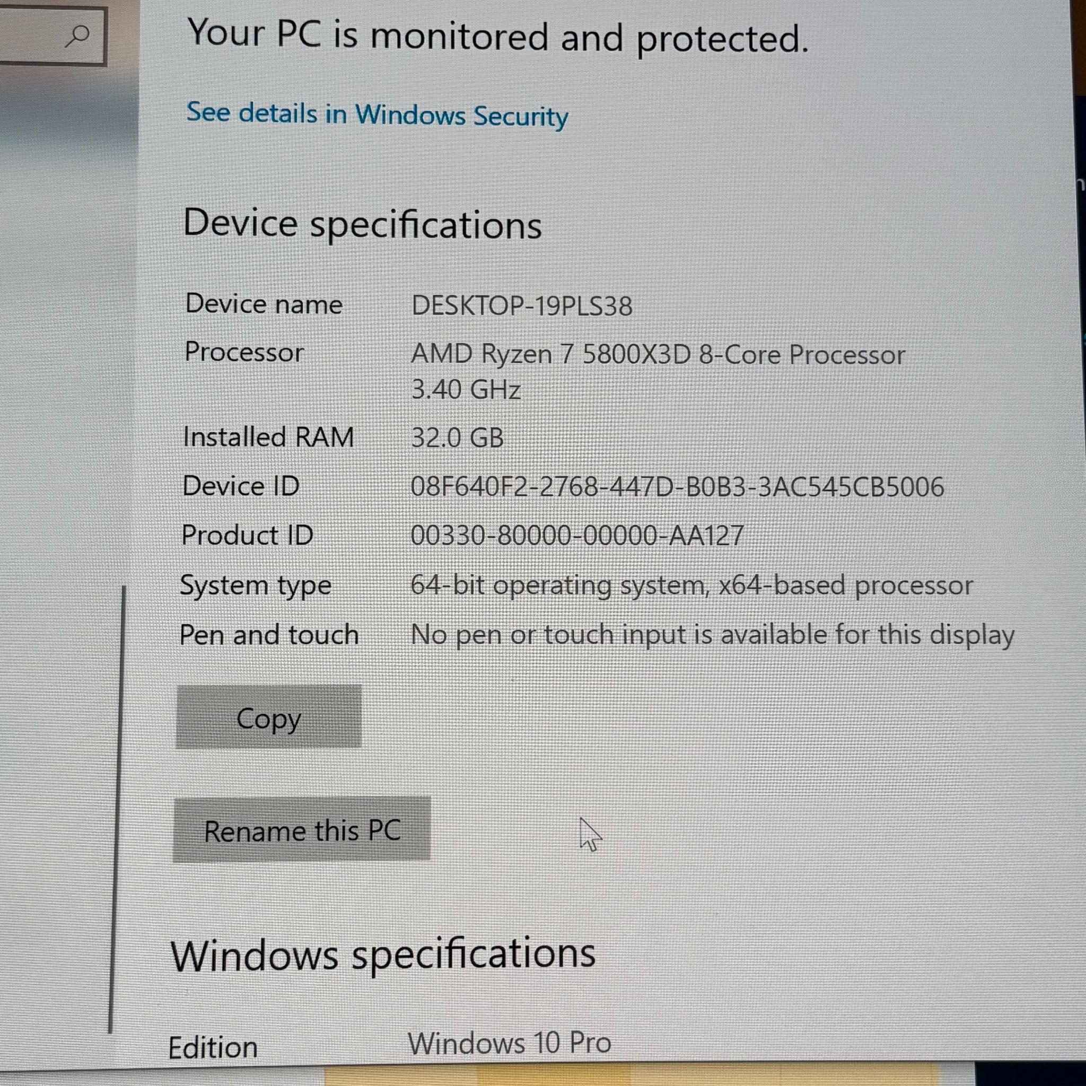1086x1086 pixels.
Task: Click the Rename this PC button
Action: [x=302, y=830]
